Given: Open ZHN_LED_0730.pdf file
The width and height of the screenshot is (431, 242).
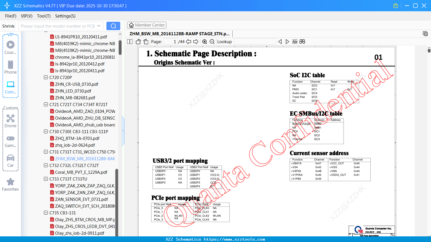Looking at the screenshot, I should 73,91.
